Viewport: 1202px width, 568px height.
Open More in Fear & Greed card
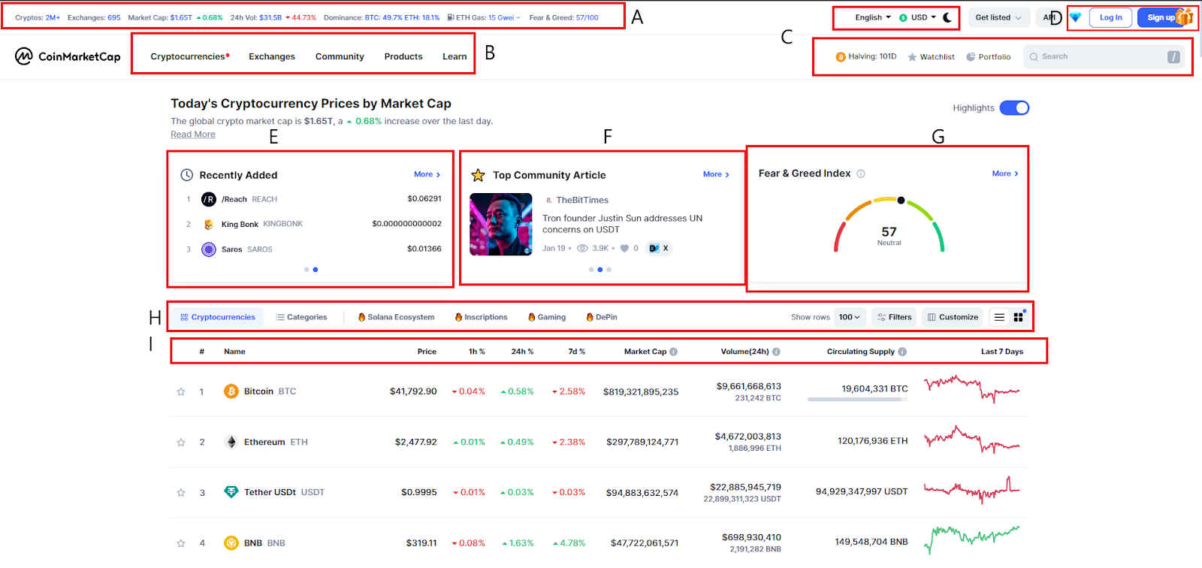coord(1005,174)
